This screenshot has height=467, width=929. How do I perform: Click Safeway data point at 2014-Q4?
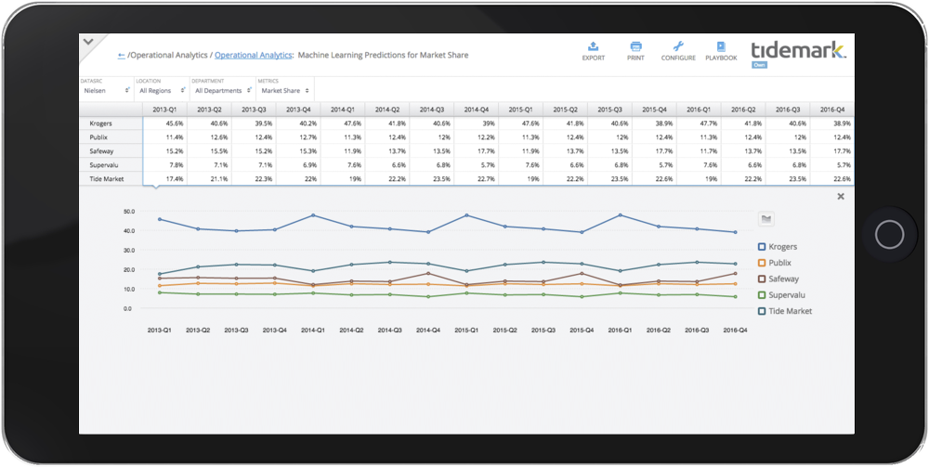click(428, 274)
